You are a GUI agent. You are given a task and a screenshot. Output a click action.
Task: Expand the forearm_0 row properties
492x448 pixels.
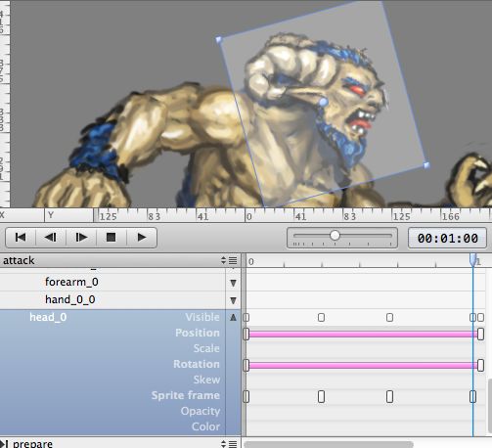click(x=233, y=283)
